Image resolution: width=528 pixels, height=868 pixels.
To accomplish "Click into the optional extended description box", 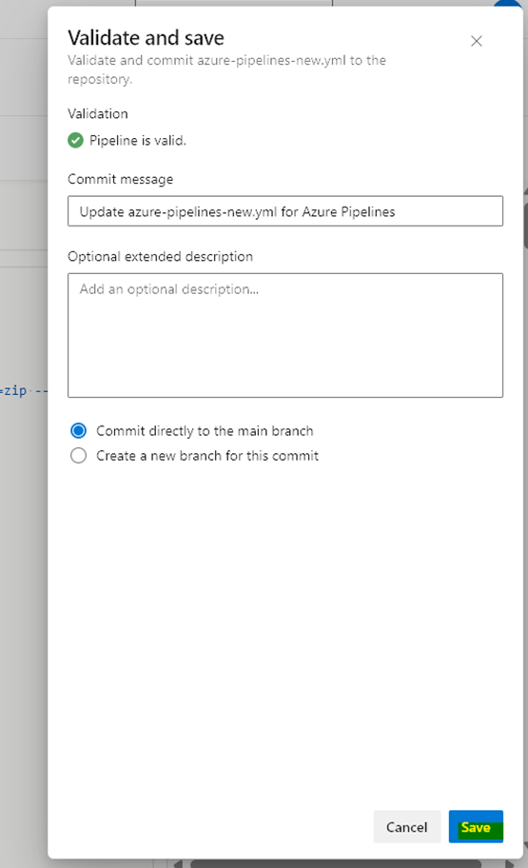I will [285, 335].
